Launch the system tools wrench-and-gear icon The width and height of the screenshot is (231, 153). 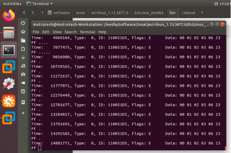[x=9, y=83]
